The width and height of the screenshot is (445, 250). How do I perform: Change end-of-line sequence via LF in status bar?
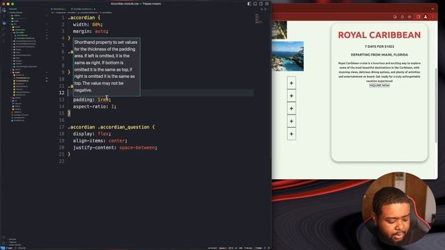[236, 248]
